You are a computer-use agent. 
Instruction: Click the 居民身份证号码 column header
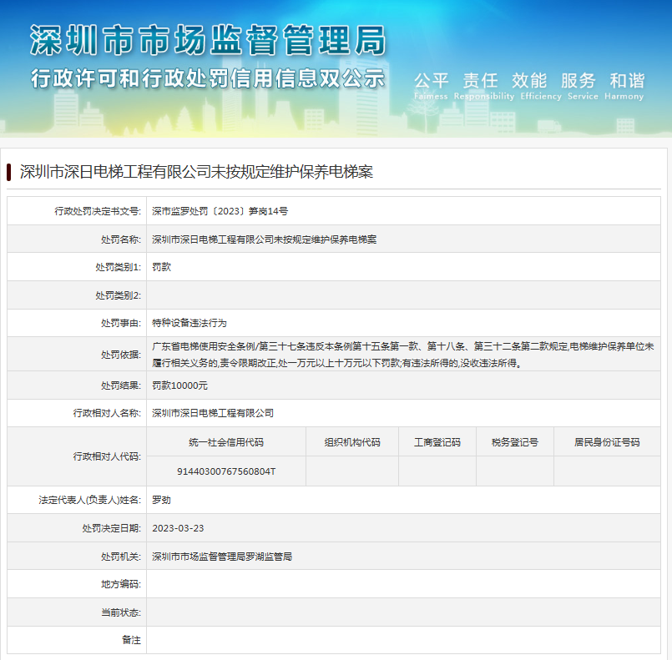pos(607,442)
